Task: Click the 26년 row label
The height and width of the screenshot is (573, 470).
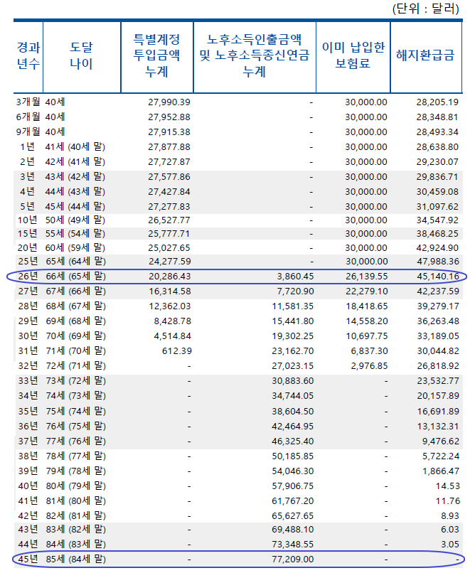Action: pyautogui.click(x=28, y=277)
